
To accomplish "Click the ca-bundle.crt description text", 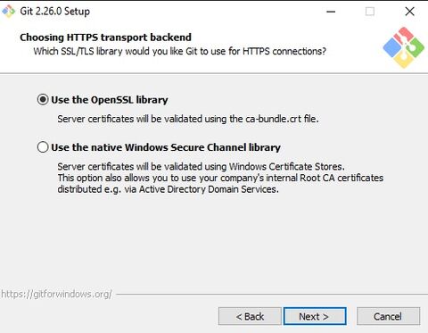I will click(188, 119).
